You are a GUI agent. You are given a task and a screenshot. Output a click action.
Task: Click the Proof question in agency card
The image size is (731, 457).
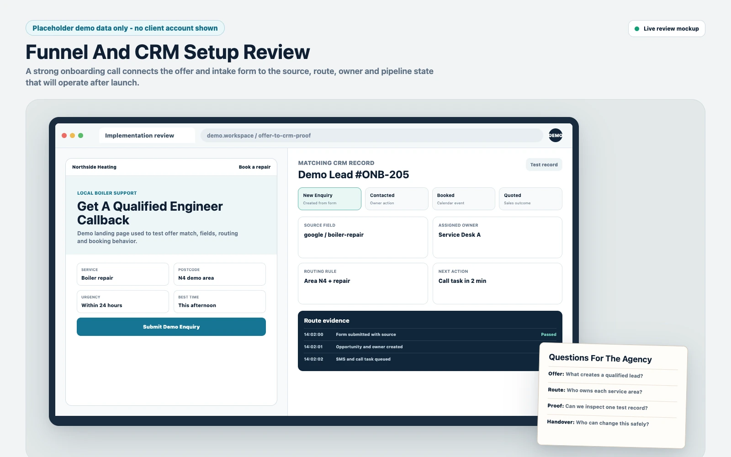click(x=598, y=407)
